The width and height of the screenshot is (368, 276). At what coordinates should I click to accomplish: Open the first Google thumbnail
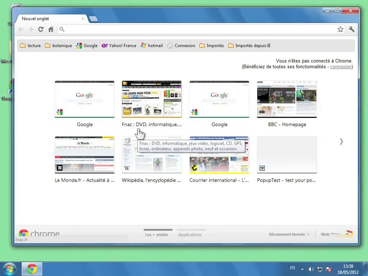pyautogui.click(x=84, y=99)
